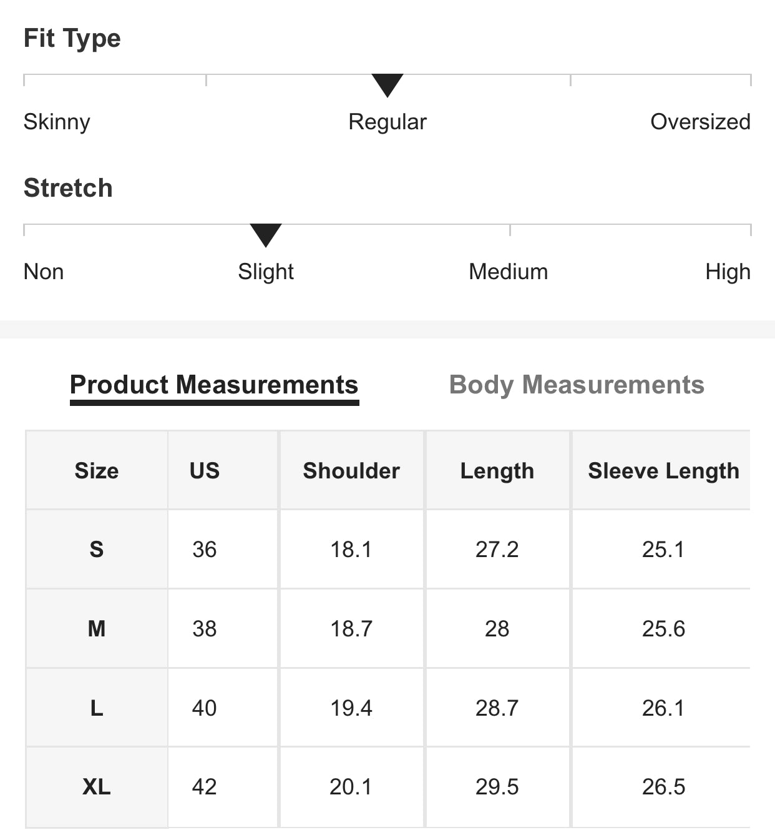Viewport: 775px width, 830px height.
Task: Click the Skinny fit label
Action: (x=57, y=122)
